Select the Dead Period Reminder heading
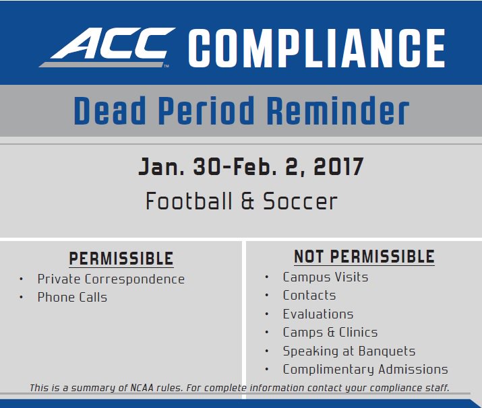This screenshot has height=408, width=482. 241,110
